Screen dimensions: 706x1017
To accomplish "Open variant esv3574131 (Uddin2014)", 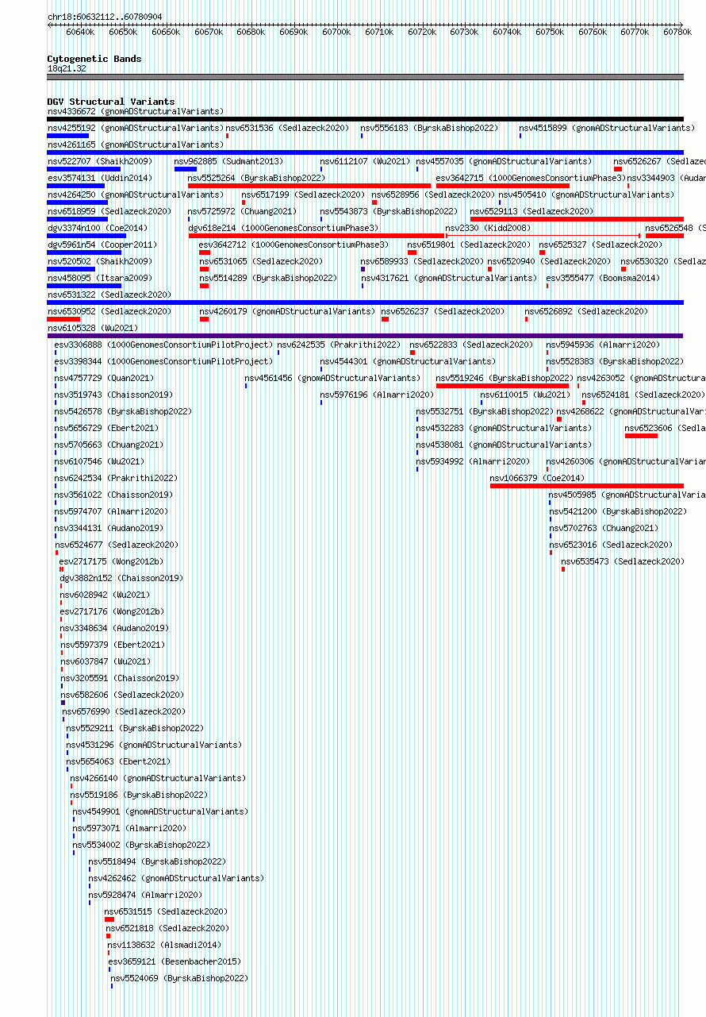I will (99, 178).
